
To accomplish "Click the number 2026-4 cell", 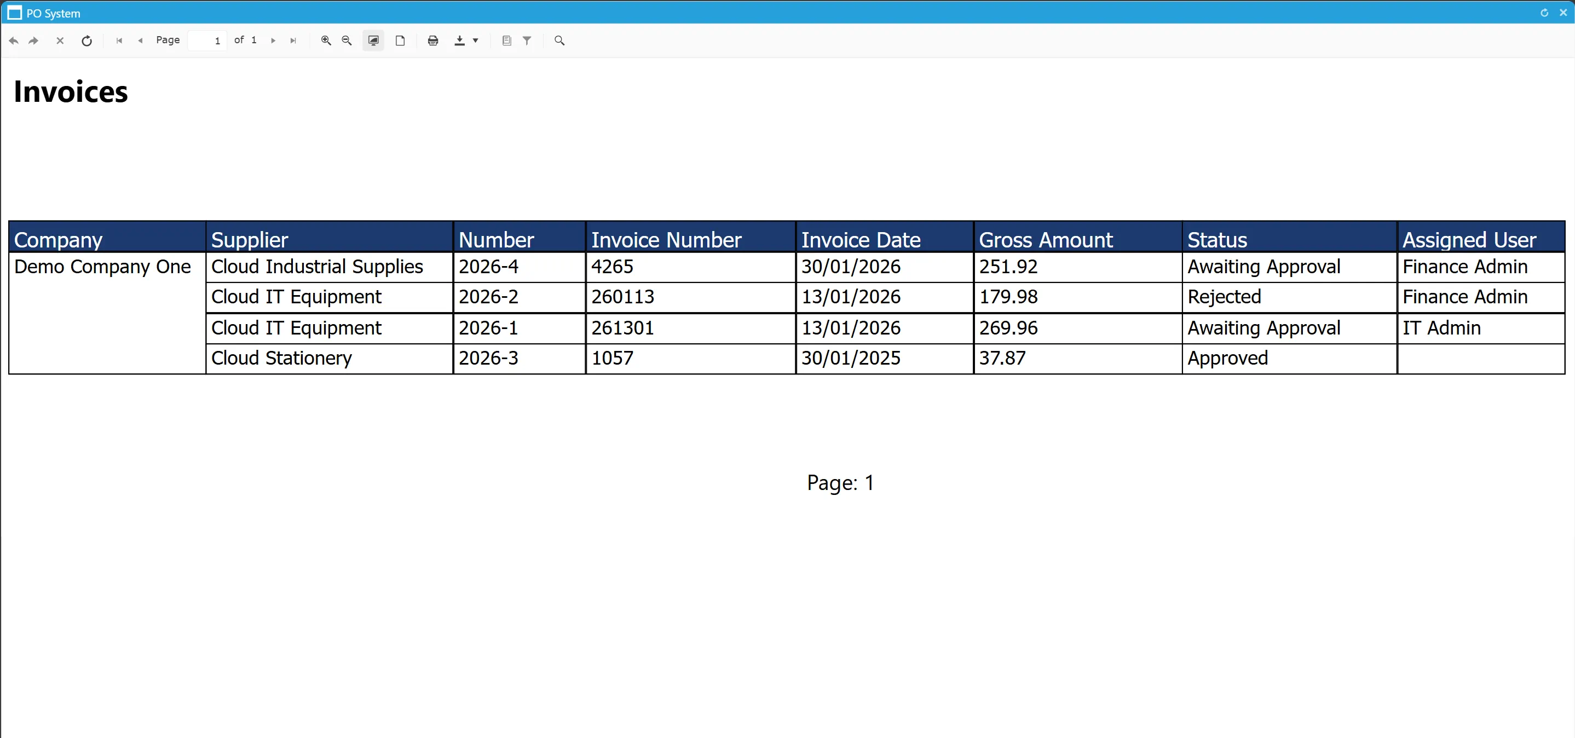I will click(520, 267).
